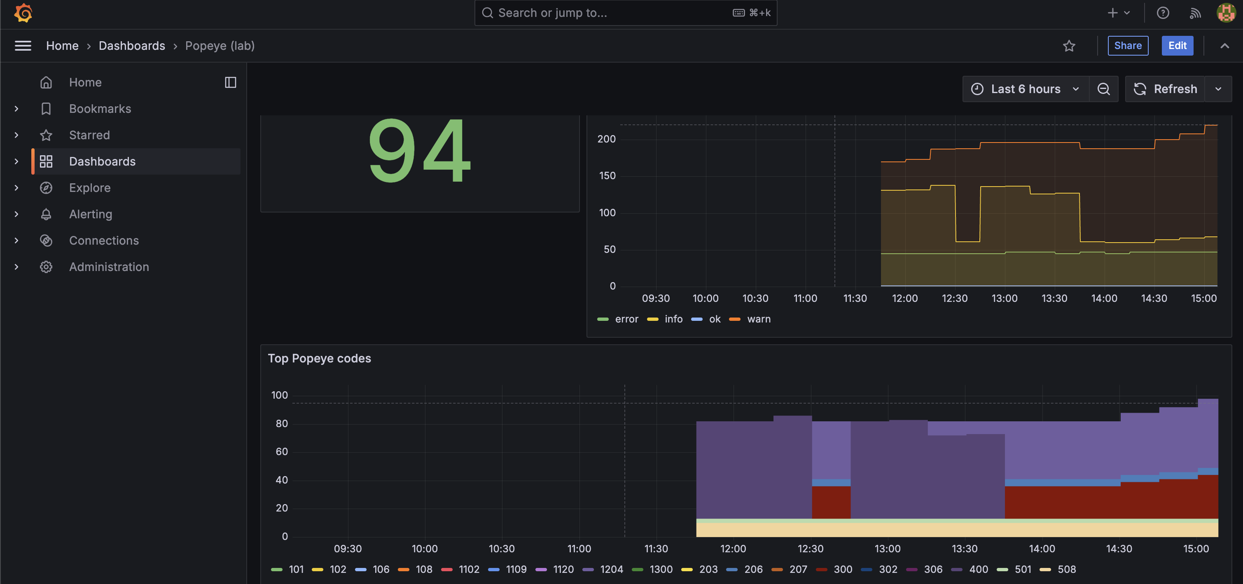Go to Dashboards breadcrumb link

pyautogui.click(x=132, y=46)
